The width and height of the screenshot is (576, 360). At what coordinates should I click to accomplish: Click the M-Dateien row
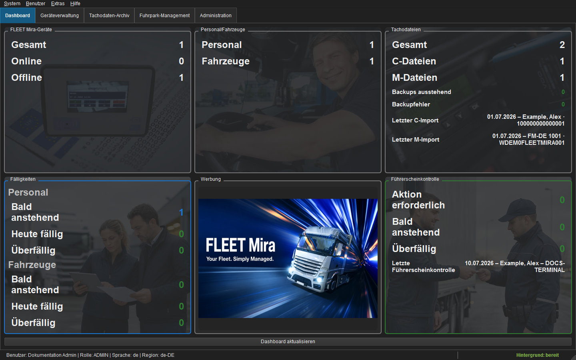[x=478, y=78]
